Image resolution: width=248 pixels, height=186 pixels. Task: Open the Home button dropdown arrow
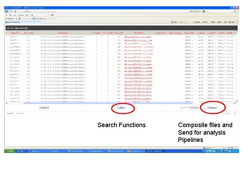pos(179,22)
